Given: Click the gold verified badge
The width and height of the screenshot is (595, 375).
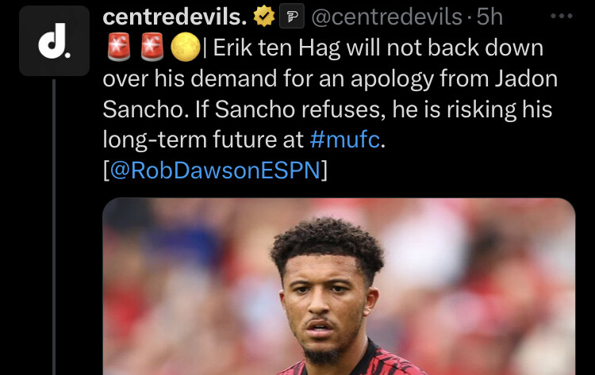Looking at the screenshot, I should pyautogui.click(x=263, y=17).
